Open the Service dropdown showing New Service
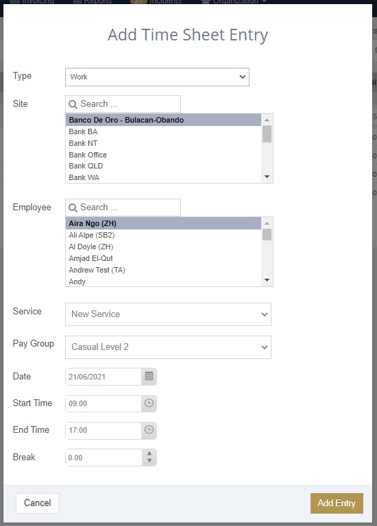 [x=168, y=314]
